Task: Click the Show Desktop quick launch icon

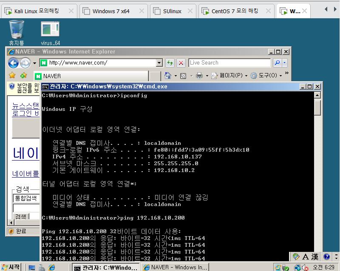Action: pos(32,268)
